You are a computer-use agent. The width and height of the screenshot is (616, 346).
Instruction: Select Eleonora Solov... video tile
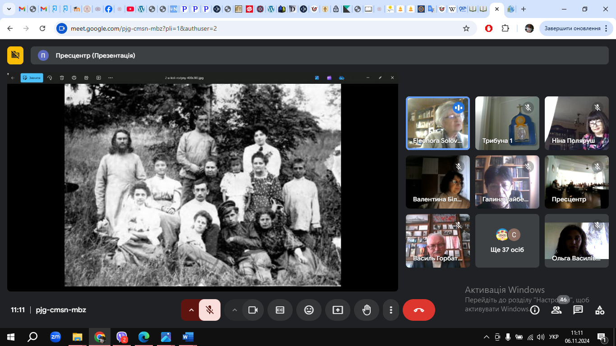click(x=437, y=123)
